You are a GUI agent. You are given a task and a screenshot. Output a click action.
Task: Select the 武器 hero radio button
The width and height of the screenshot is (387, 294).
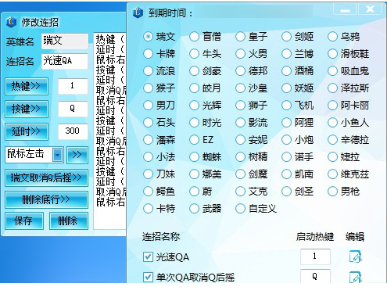tap(194, 209)
